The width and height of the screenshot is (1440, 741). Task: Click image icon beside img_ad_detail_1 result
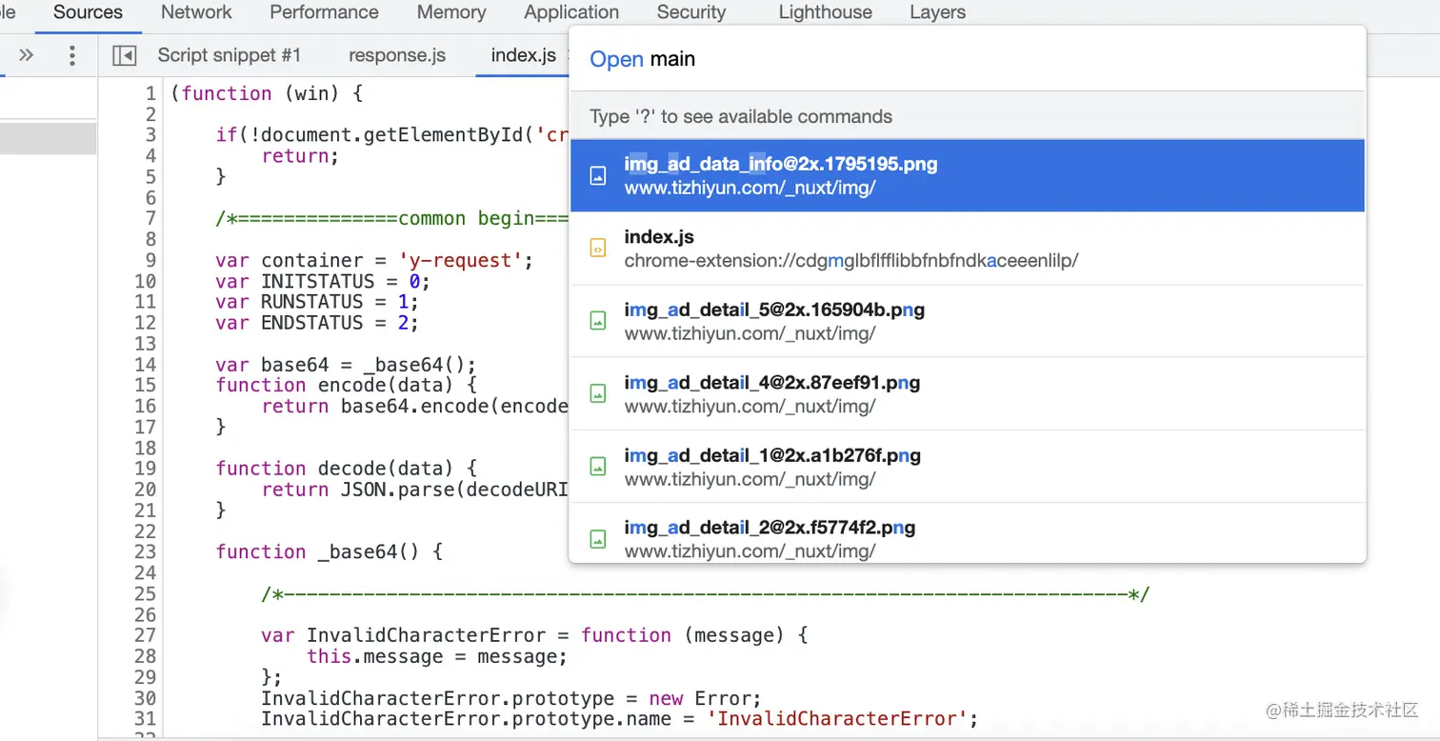tap(598, 466)
